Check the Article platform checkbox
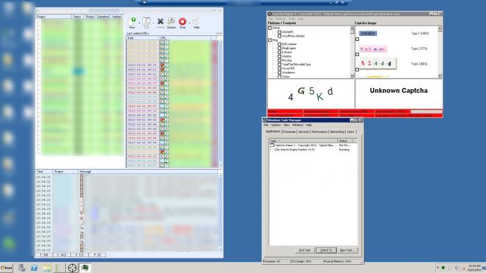This screenshot has width=486, height=273. tap(270, 28)
